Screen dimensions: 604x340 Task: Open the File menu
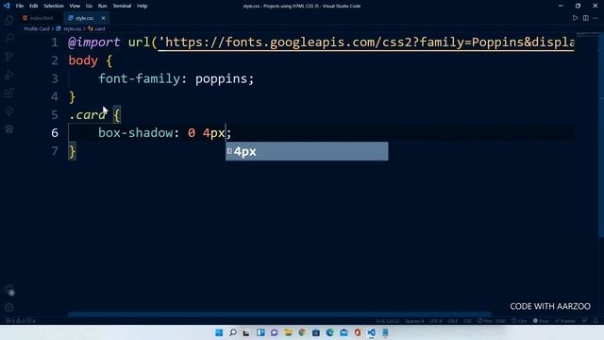20,6
